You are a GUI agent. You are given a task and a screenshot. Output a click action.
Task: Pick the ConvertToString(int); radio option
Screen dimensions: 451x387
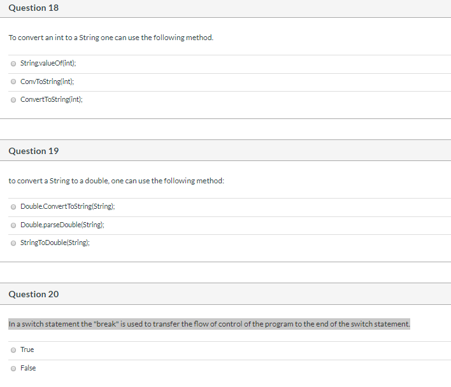click(13, 100)
